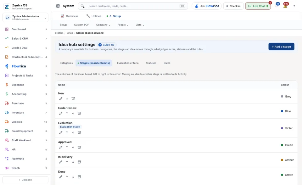Click the Setup submenu link
The image size is (302, 185).
tap(63, 25)
